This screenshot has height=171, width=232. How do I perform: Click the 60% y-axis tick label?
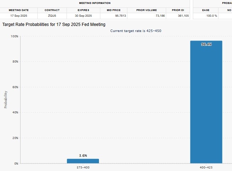click(x=15, y=87)
